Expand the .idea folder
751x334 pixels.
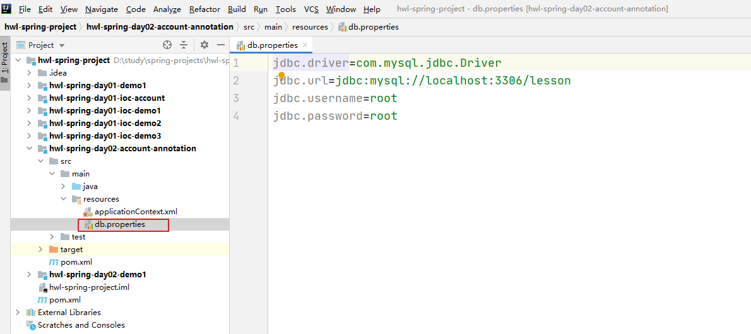tap(29, 72)
